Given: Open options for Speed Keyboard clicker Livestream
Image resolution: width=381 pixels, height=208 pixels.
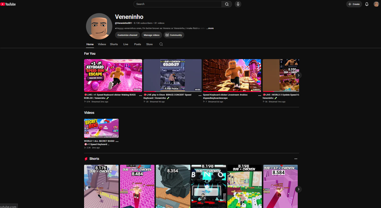Looking at the screenshot, I should [260, 96].
